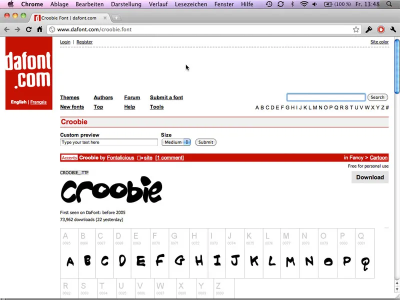Open the Chrome application menu
Image resolution: width=400 pixels, height=300 pixels.
32,4
